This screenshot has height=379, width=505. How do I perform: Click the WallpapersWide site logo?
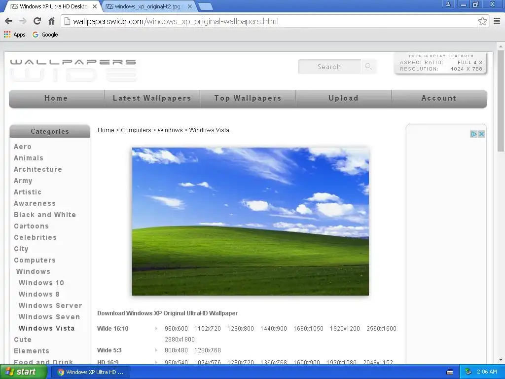pyautogui.click(x=73, y=70)
